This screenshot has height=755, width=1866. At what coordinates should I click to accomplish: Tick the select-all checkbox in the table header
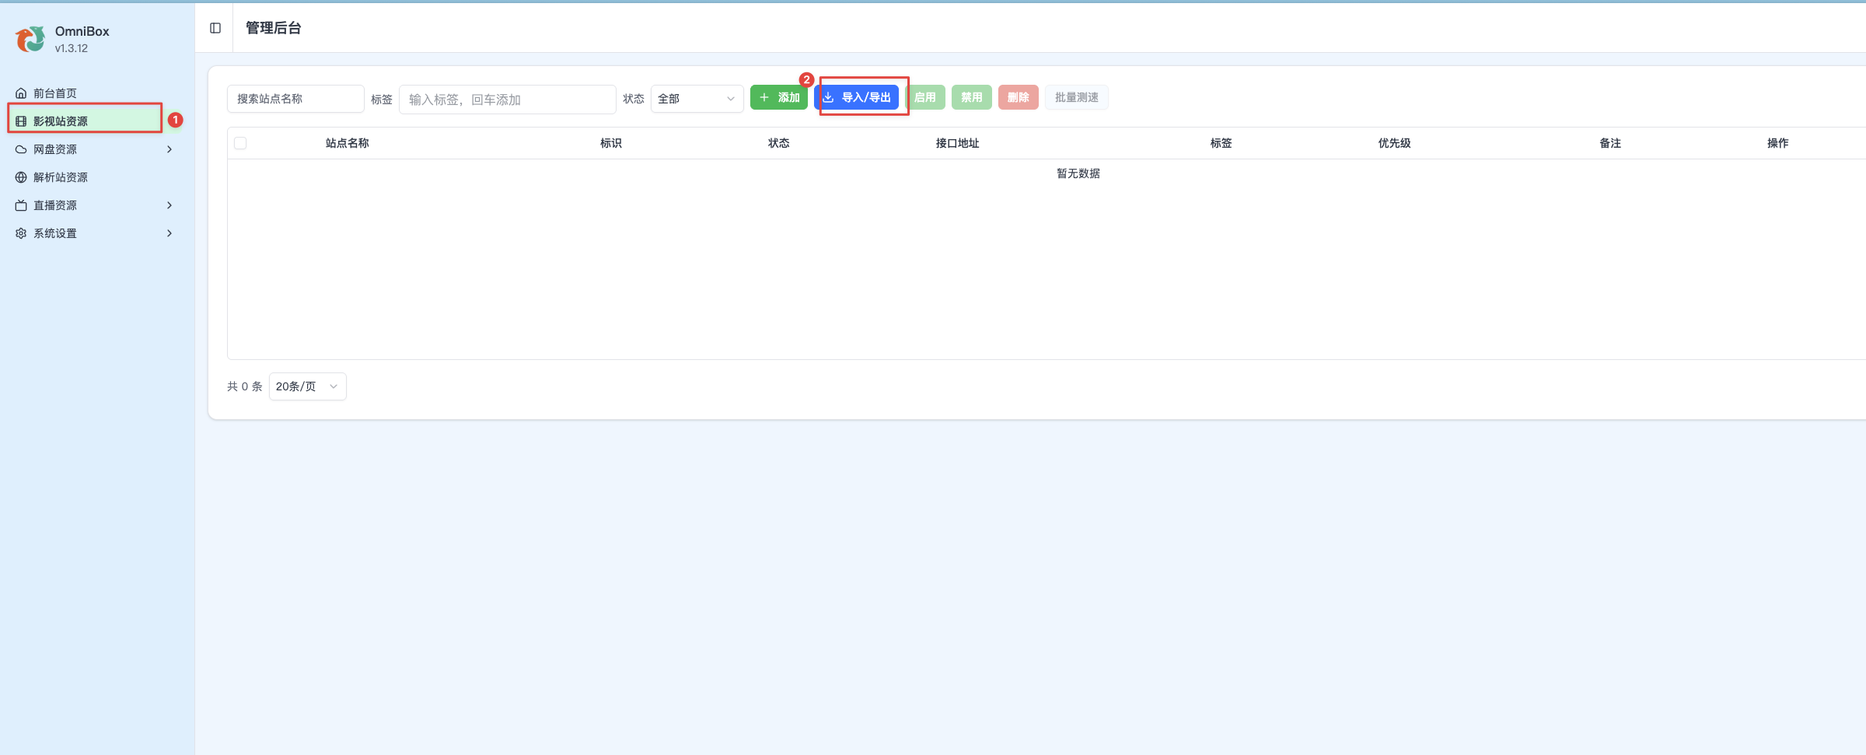240,143
